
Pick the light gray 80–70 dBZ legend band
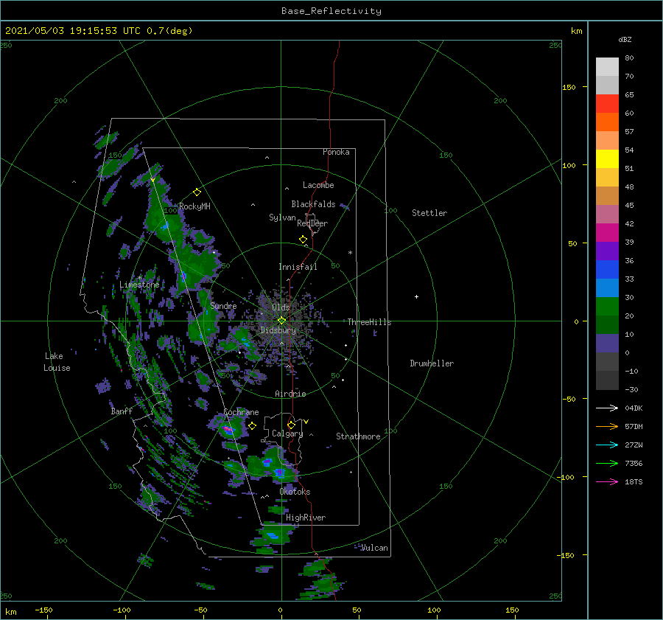coord(607,67)
